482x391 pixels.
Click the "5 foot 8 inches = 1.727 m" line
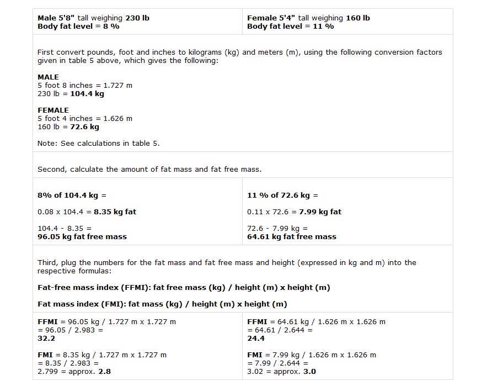click(85, 86)
